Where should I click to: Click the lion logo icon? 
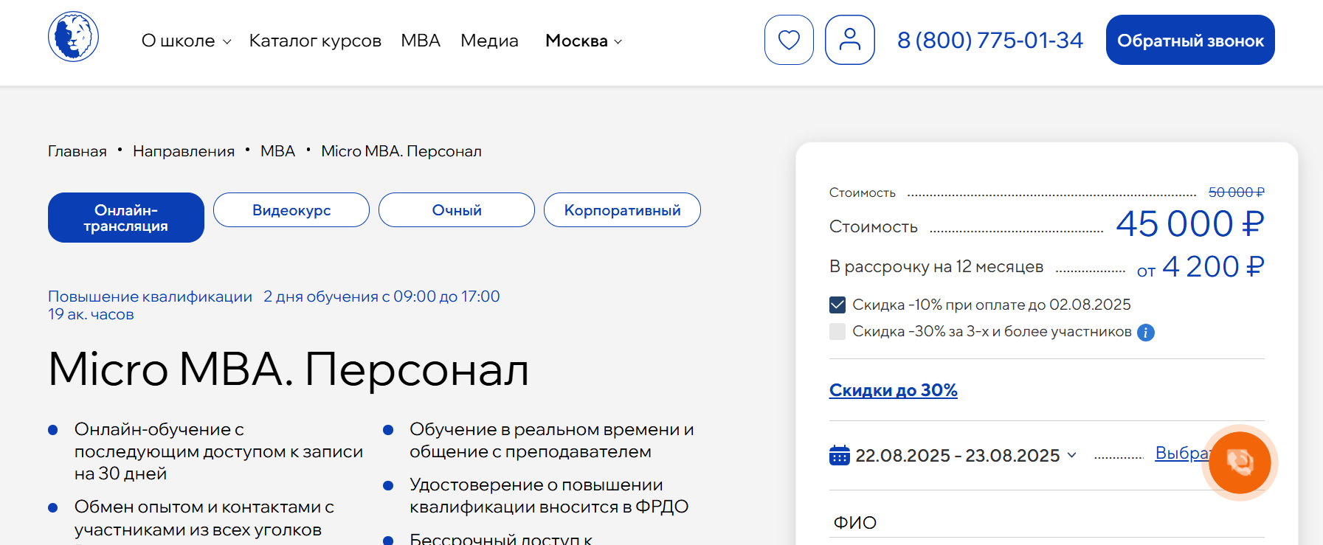(73, 37)
